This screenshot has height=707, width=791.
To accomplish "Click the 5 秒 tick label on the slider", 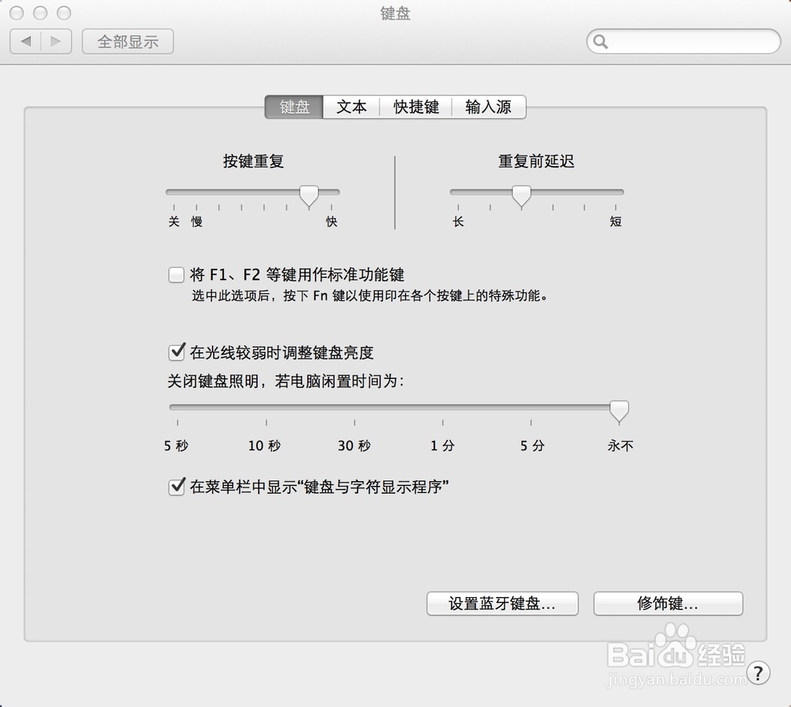I will coord(176,446).
